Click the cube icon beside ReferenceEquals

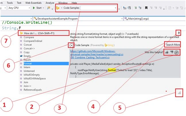pos(21,90)
